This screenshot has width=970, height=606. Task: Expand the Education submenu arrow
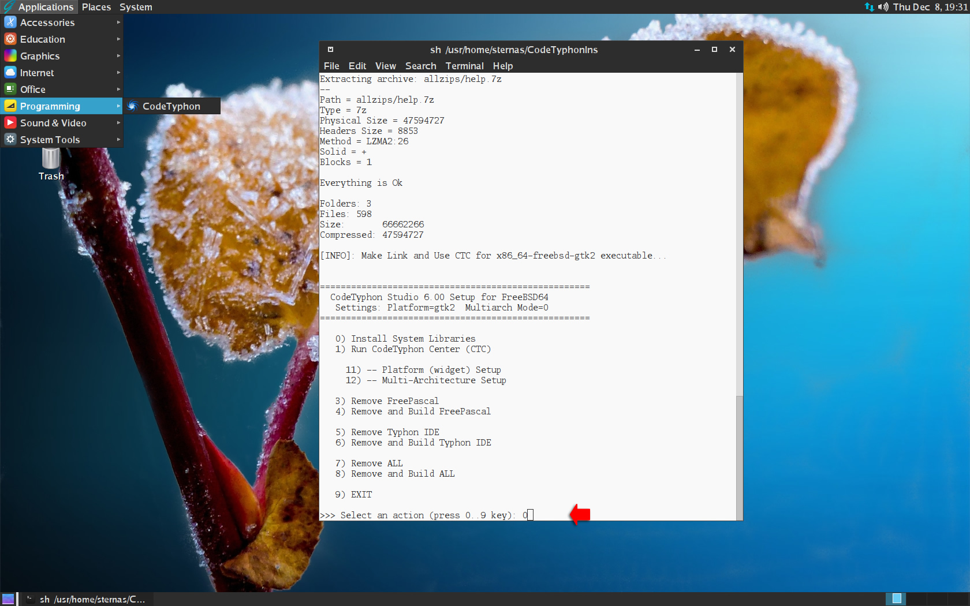(118, 39)
